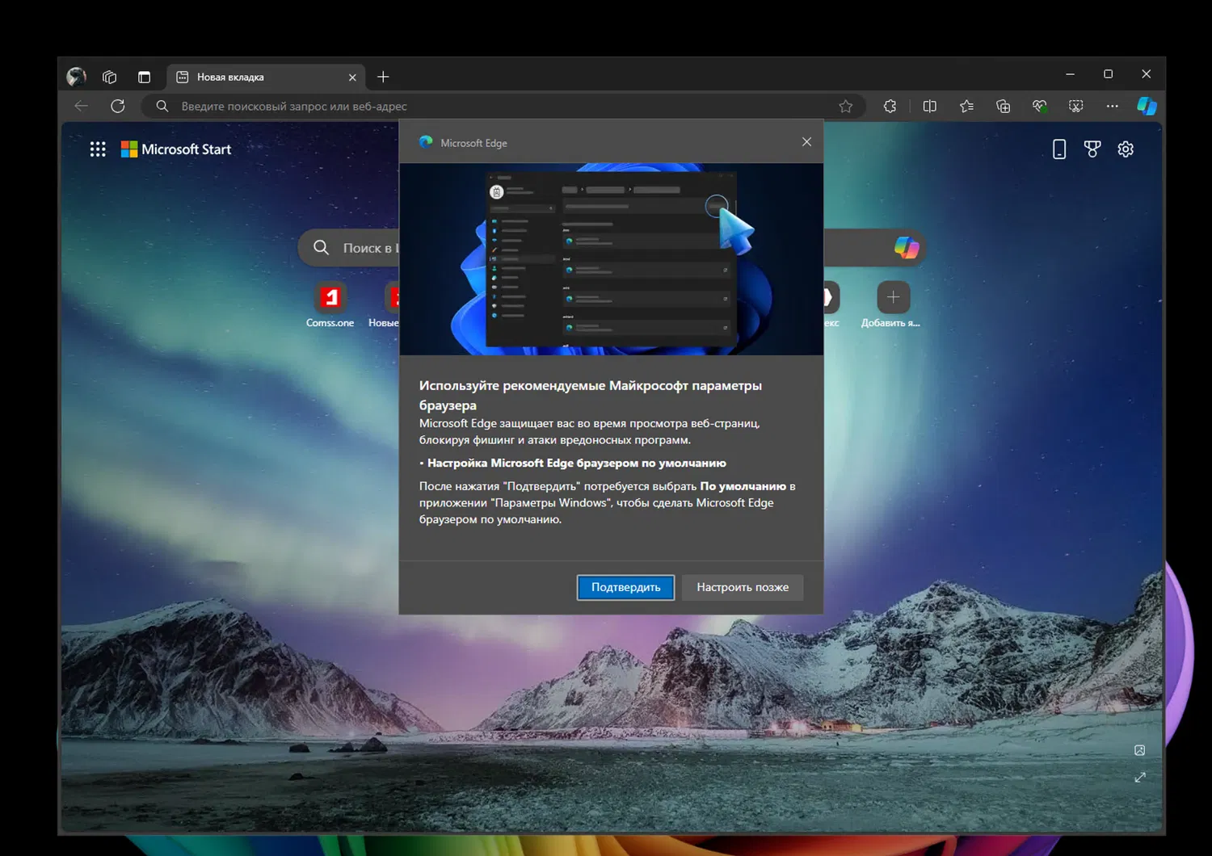This screenshot has width=1212, height=856.
Task: Open the Workspaces icon in title bar
Action: click(x=110, y=77)
